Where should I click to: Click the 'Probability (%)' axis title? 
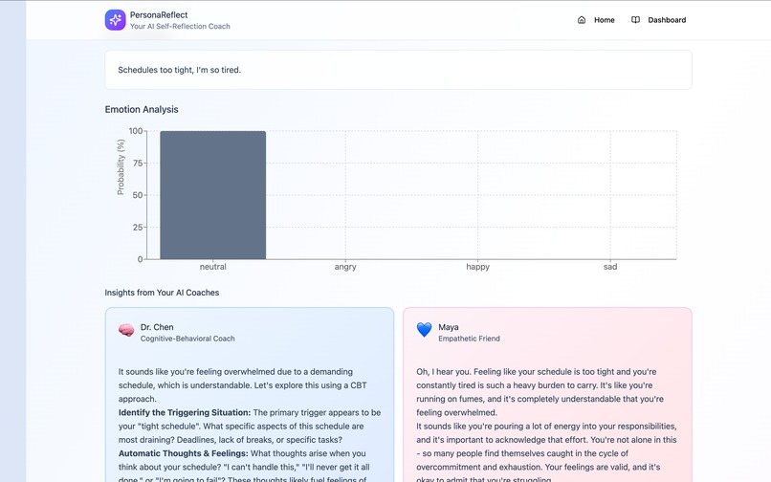[121, 167]
